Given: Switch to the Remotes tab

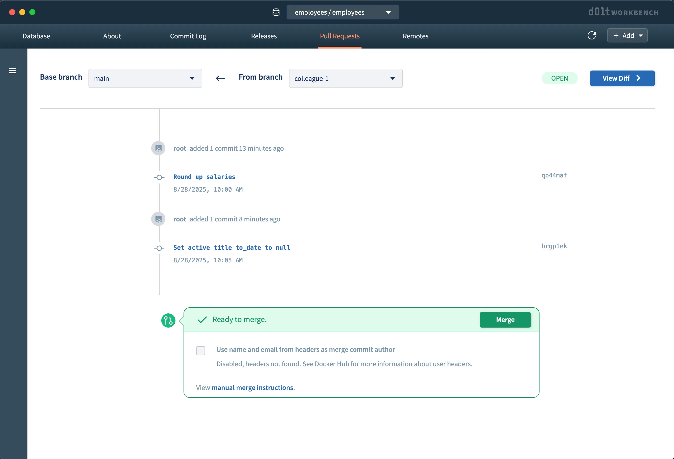Looking at the screenshot, I should (415, 36).
